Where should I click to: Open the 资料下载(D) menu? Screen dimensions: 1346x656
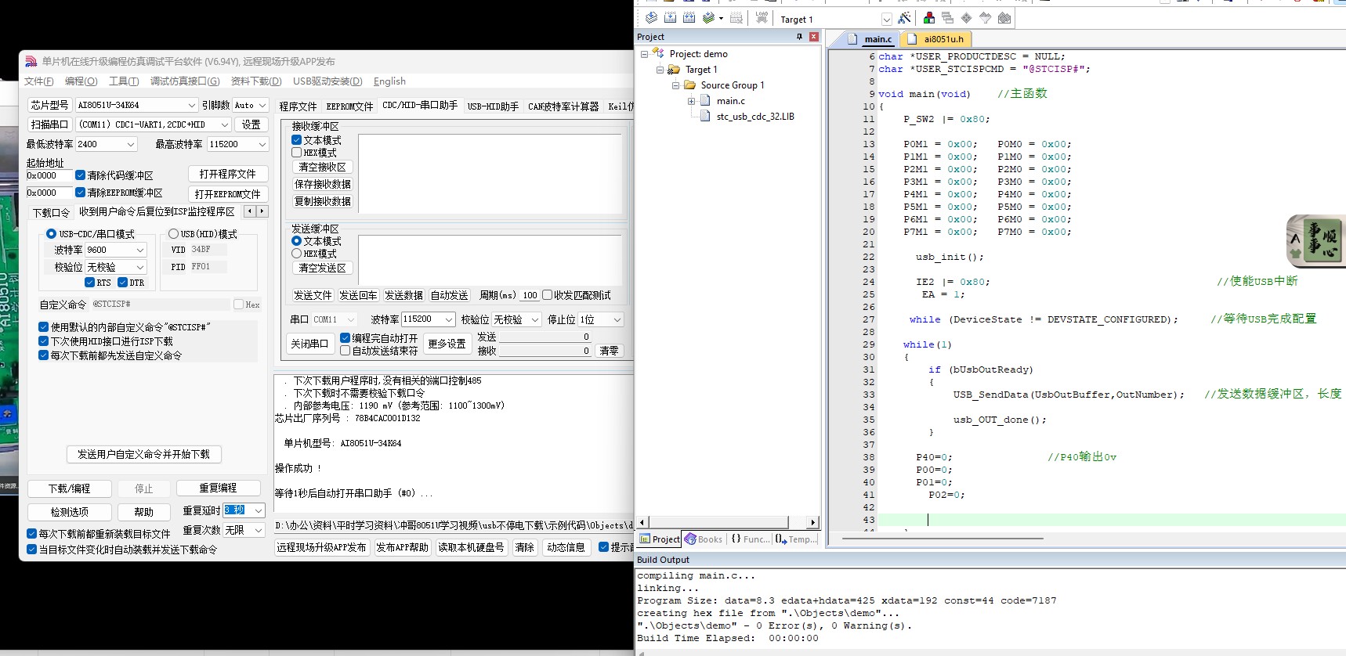pos(256,81)
